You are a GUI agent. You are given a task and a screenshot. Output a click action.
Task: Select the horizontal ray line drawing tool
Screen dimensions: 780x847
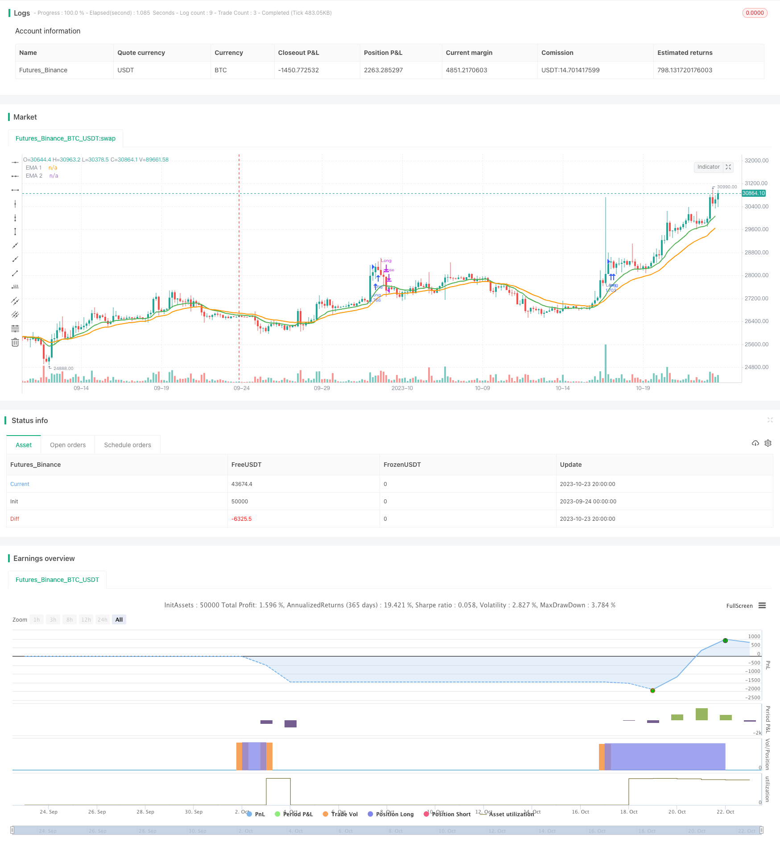tap(15, 176)
